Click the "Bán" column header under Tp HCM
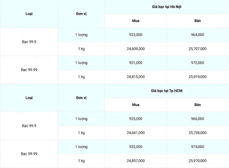The width and height of the screenshot is (229, 168). pyautogui.click(x=197, y=105)
